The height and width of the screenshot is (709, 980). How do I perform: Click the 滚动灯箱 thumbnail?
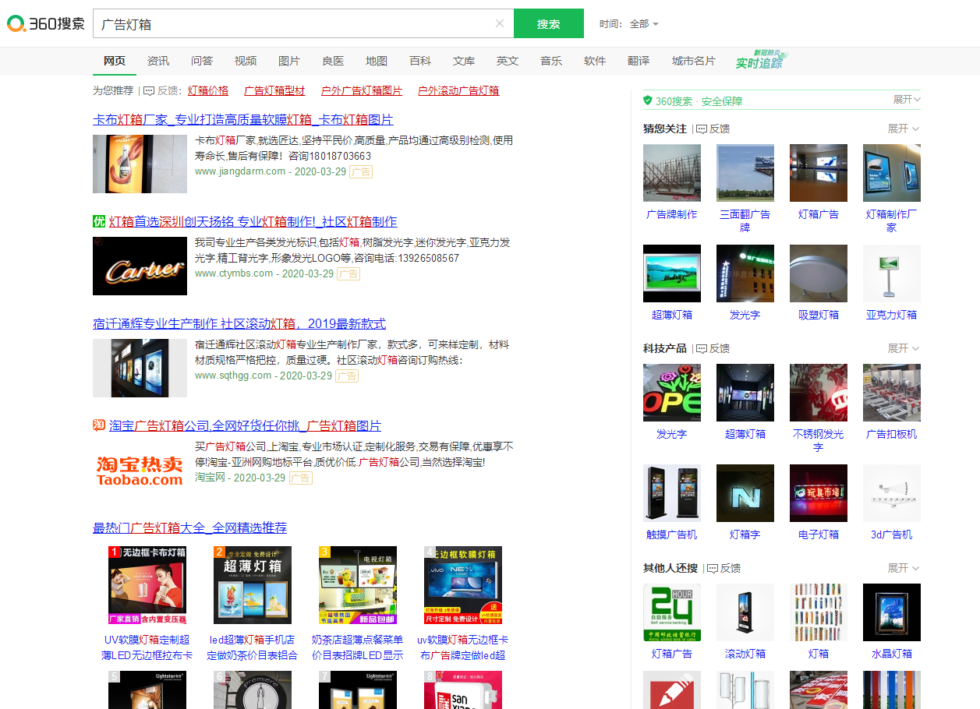[x=745, y=612]
